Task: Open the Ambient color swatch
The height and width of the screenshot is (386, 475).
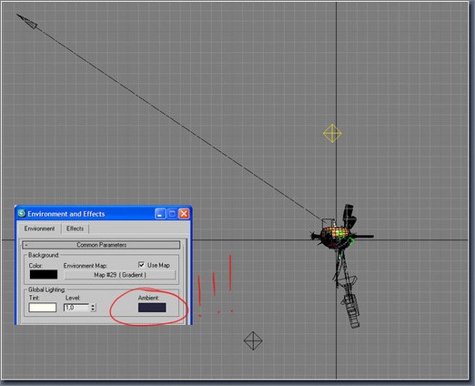Action: click(152, 308)
